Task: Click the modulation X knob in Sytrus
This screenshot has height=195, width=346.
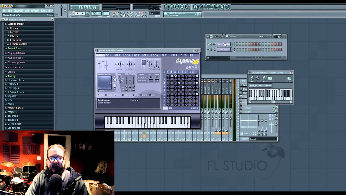Action: [x=114, y=79]
